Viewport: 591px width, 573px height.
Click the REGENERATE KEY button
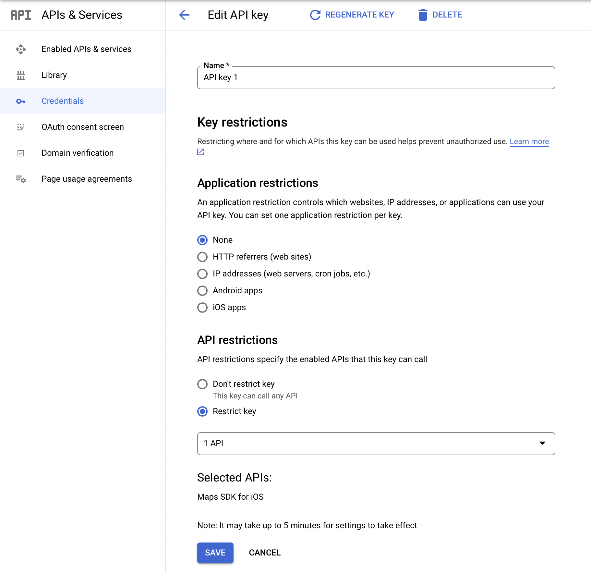(352, 15)
